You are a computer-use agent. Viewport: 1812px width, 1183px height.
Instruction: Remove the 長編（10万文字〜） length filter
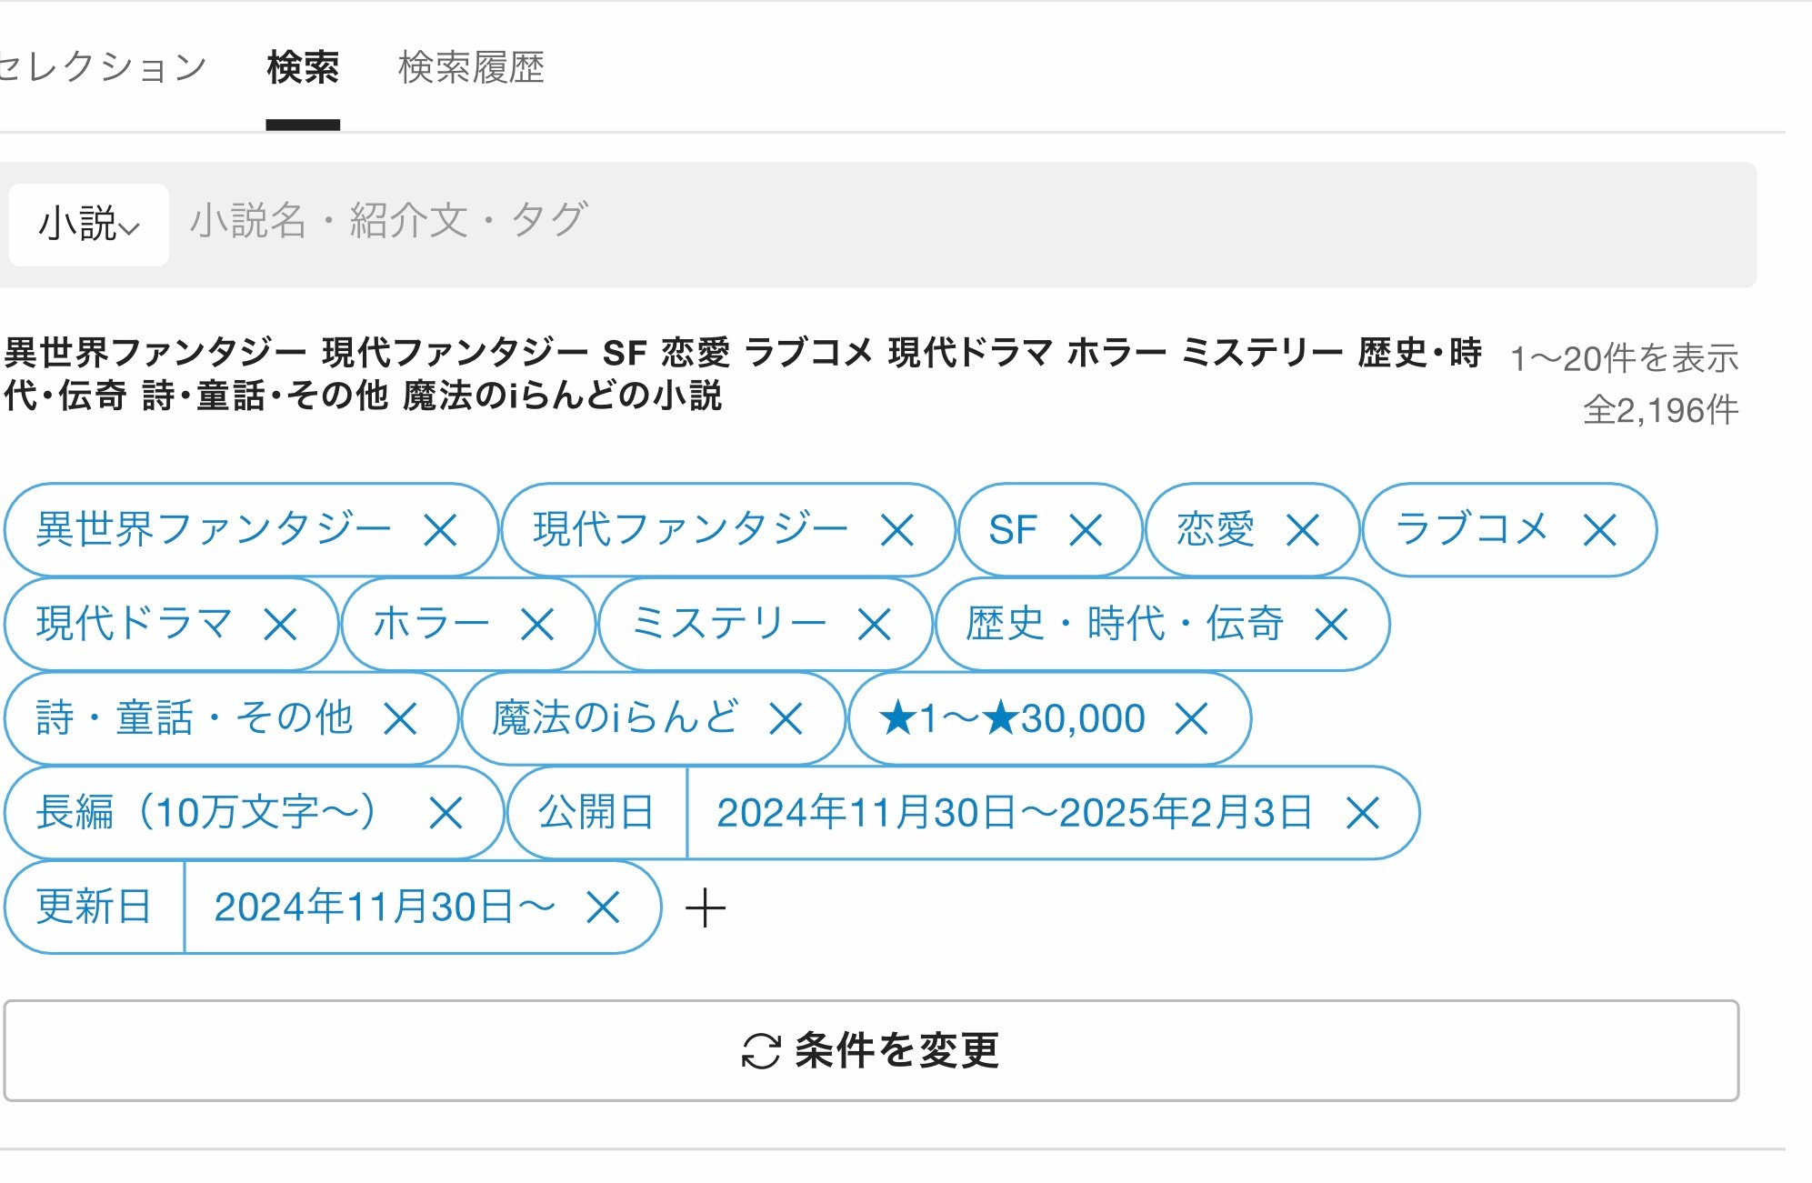click(445, 813)
